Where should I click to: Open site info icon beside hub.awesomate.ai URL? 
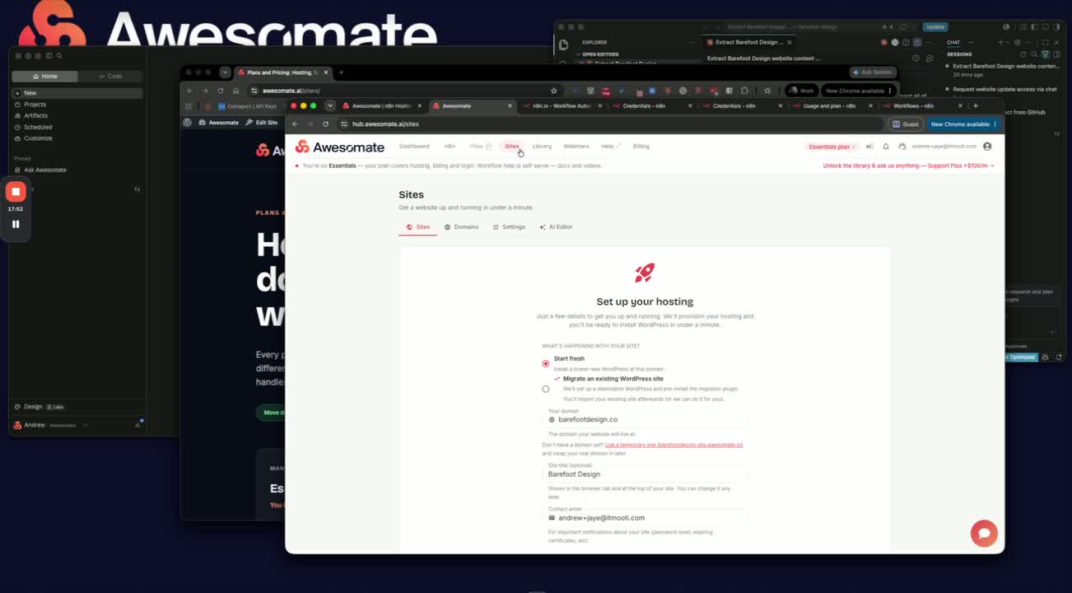344,124
